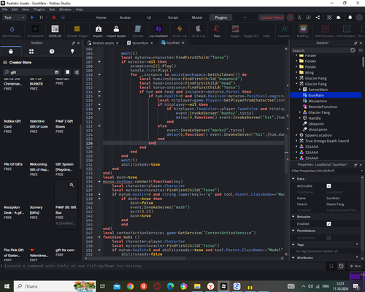The image size is (365, 292).
Task: Collapse the Data properties section
Action: [x=293, y=179]
